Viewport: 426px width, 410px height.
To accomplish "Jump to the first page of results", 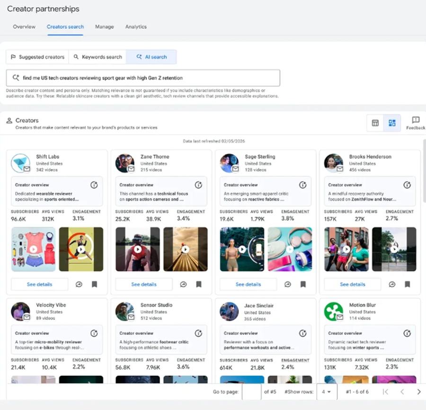I will tap(385, 392).
